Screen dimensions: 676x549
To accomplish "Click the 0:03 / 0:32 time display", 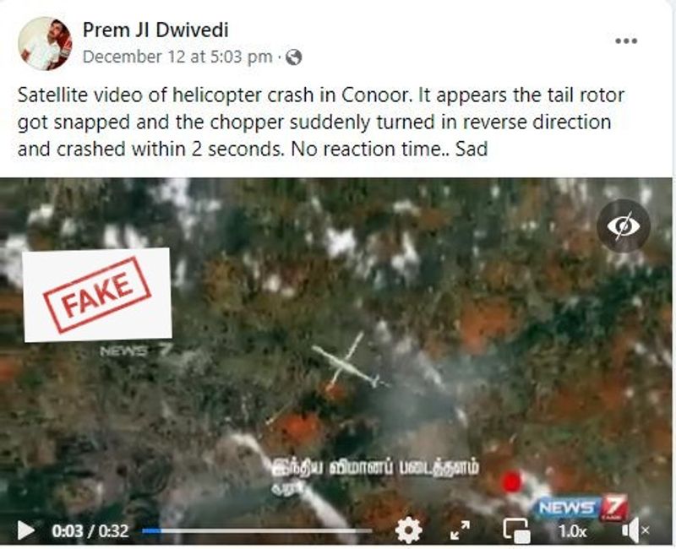I will click(90, 531).
